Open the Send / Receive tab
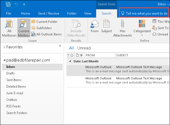Screen dimensions: 170x125 point(48,13)
